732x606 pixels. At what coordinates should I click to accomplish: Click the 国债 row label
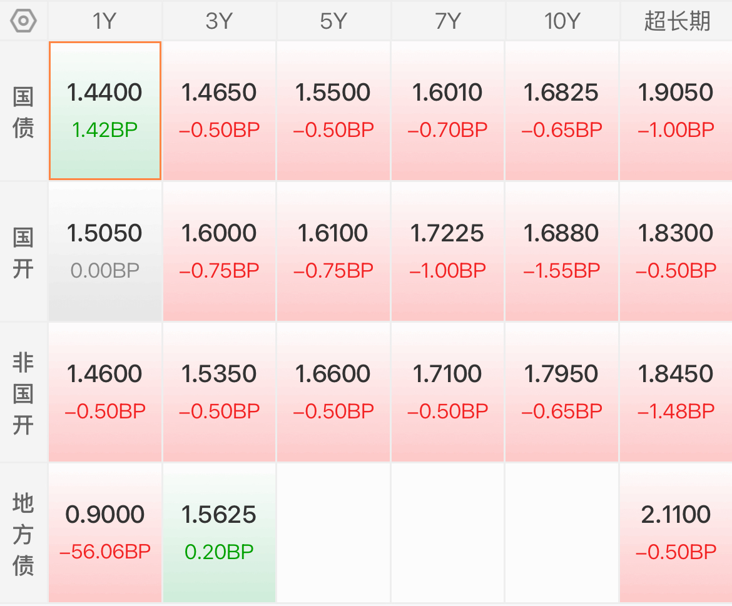pos(23,112)
